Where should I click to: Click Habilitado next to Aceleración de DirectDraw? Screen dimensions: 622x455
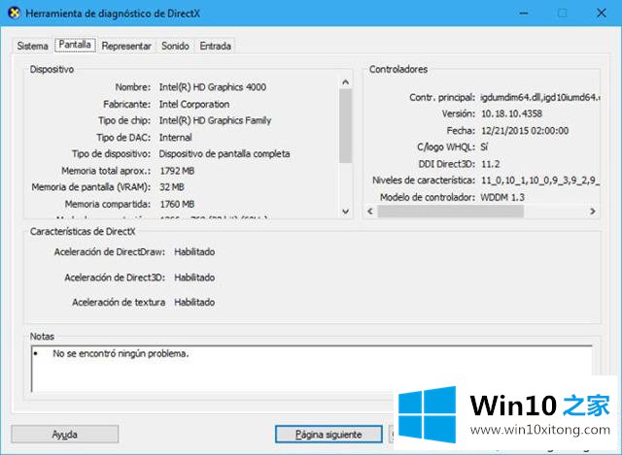pyautogui.click(x=194, y=252)
